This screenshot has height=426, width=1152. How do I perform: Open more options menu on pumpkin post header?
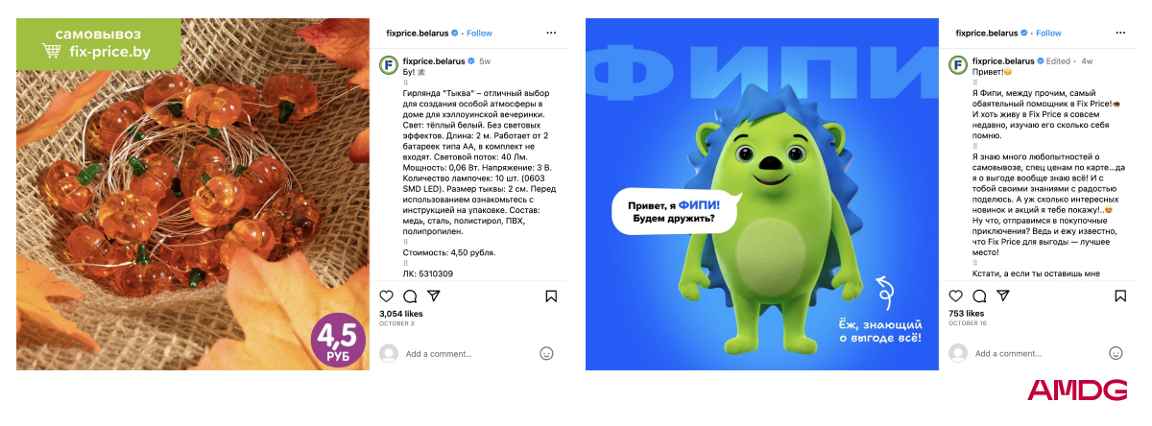click(x=551, y=33)
